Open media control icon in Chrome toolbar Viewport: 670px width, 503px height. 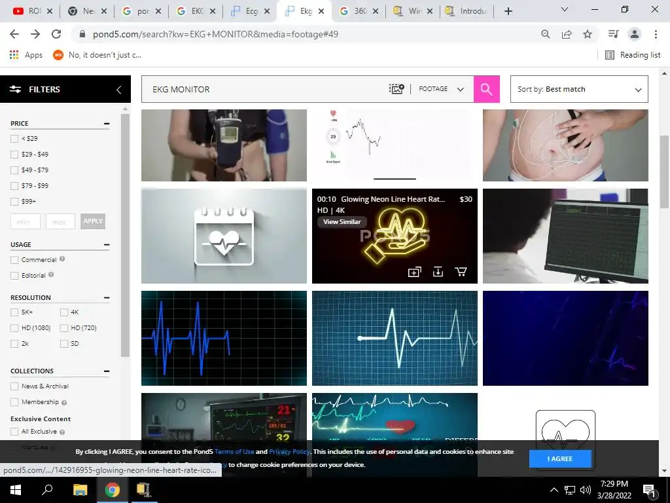(613, 34)
